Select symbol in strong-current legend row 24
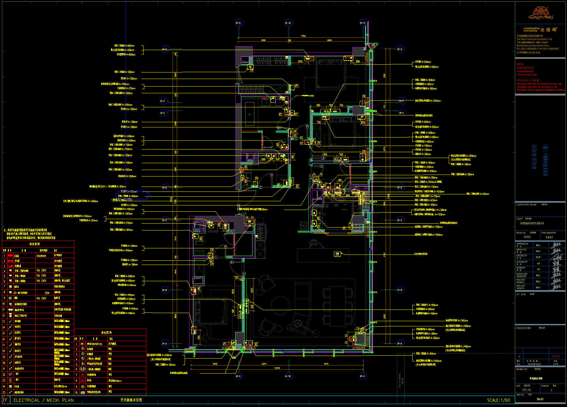Screen dimensions: 567x407 (10, 387)
